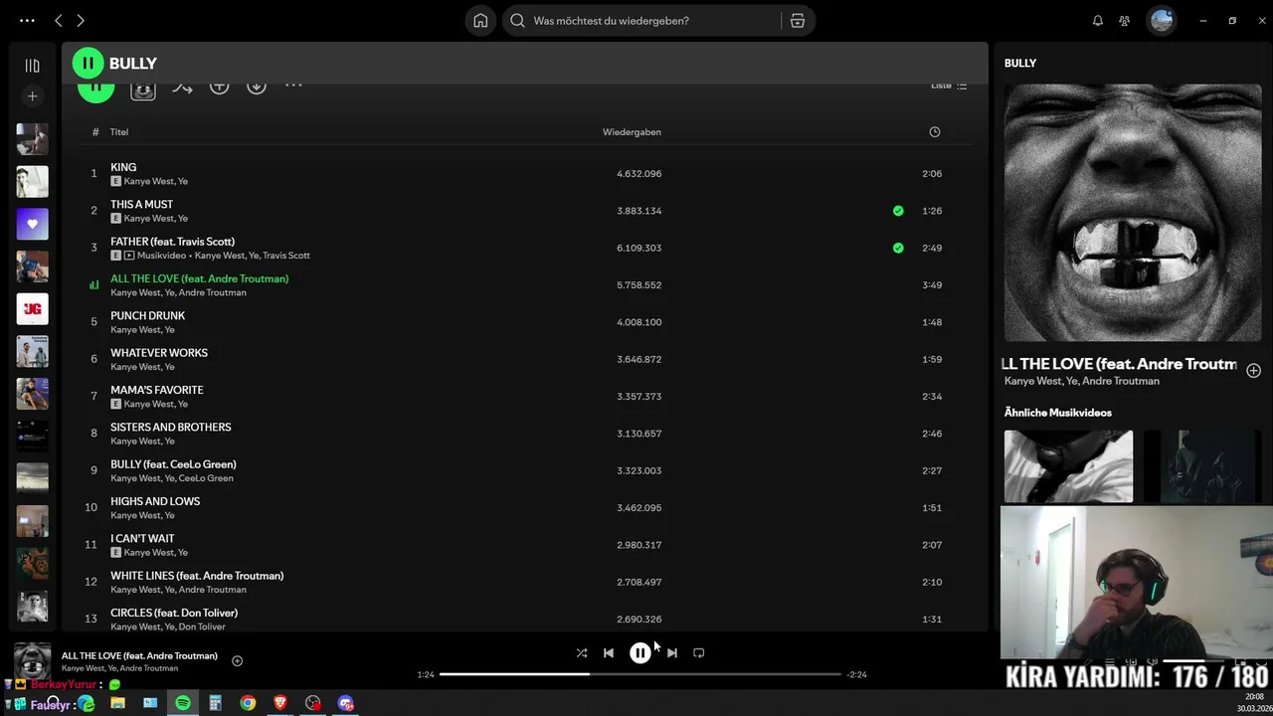Image resolution: width=1273 pixels, height=716 pixels.
Task: Open the user profile avatar menu
Action: pyautogui.click(x=1162, y=21)
